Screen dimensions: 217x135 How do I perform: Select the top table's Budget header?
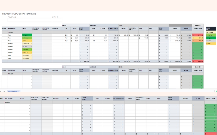(x=175, y=29)
